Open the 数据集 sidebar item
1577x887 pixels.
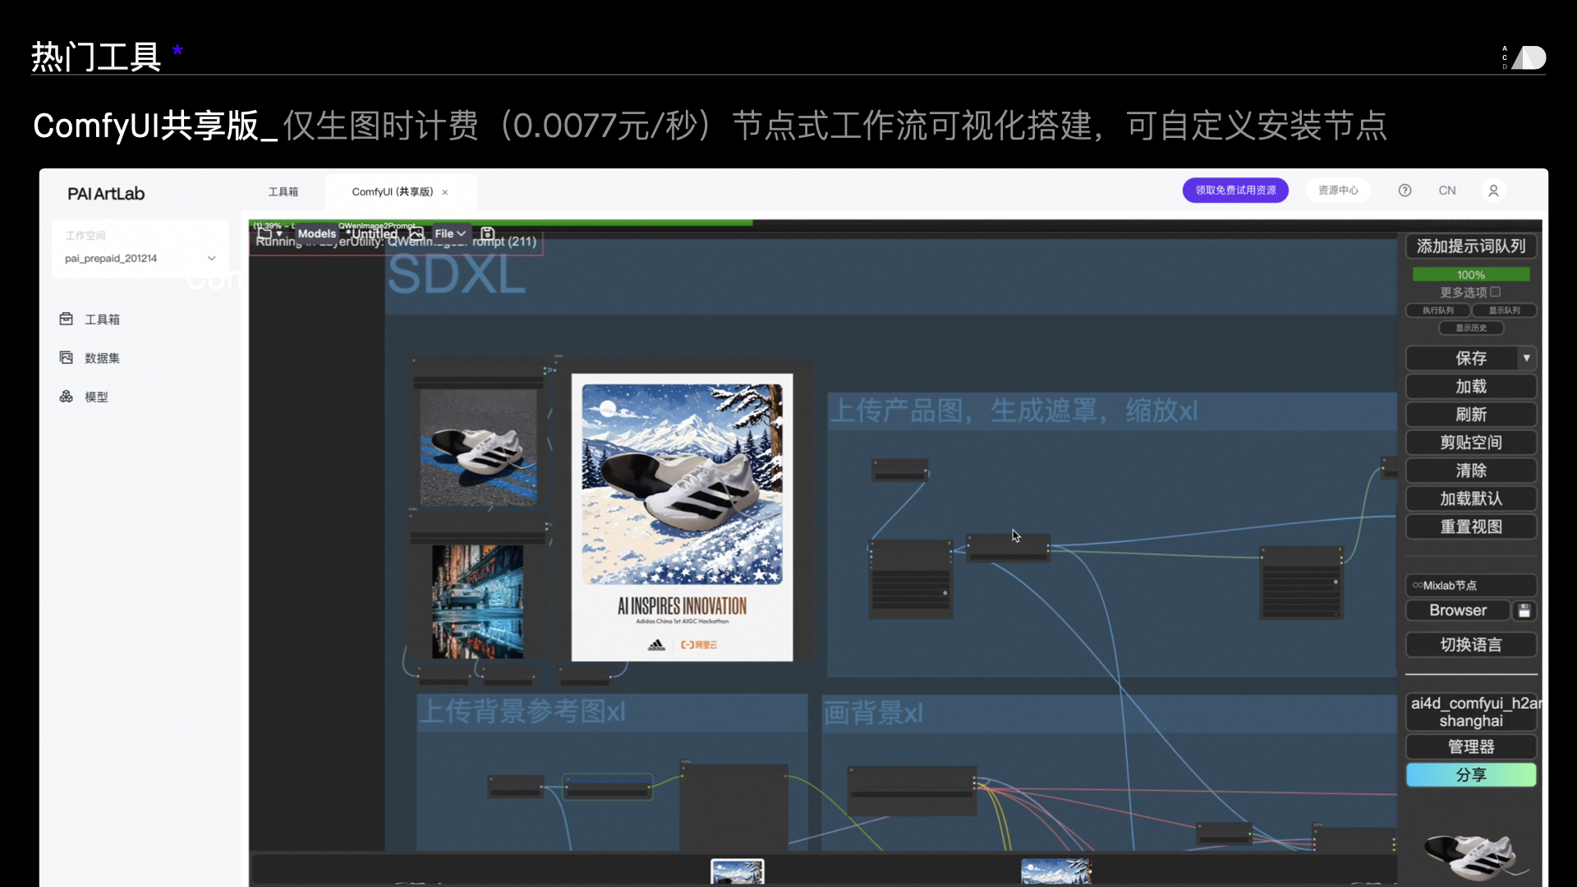pyautogui.click(x=90, y=358)
